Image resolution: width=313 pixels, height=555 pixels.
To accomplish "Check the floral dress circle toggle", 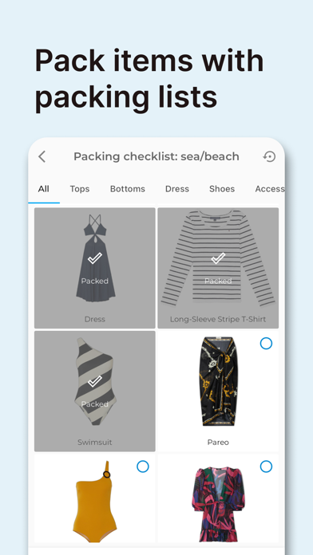I will pos(266,466).
